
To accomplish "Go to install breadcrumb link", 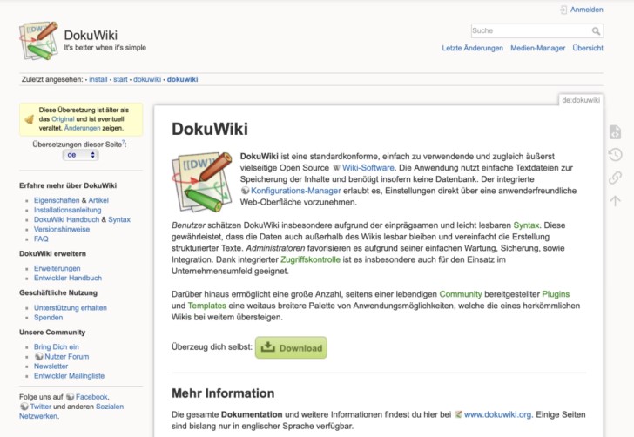I will 98,79.
